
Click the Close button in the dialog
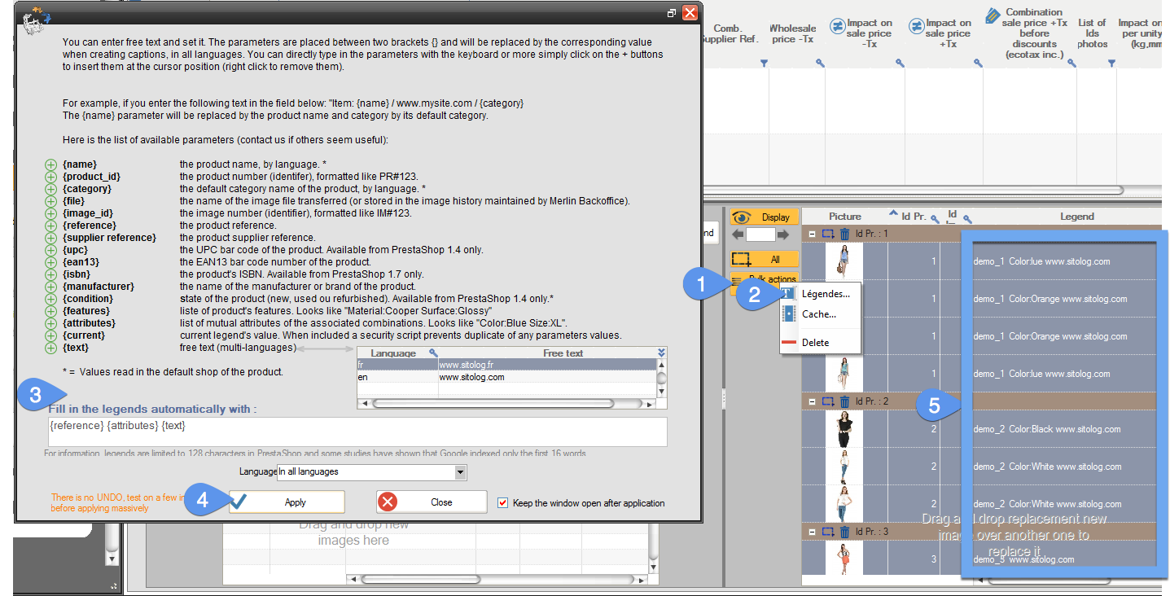(x=432, y=502)
